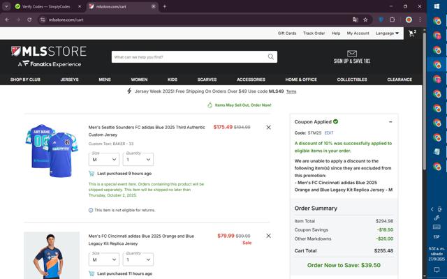Open the Quantity dropdown for FC Cincinnati jersey
This screenshot has width=447, height=279.
[x=138, y=259]
